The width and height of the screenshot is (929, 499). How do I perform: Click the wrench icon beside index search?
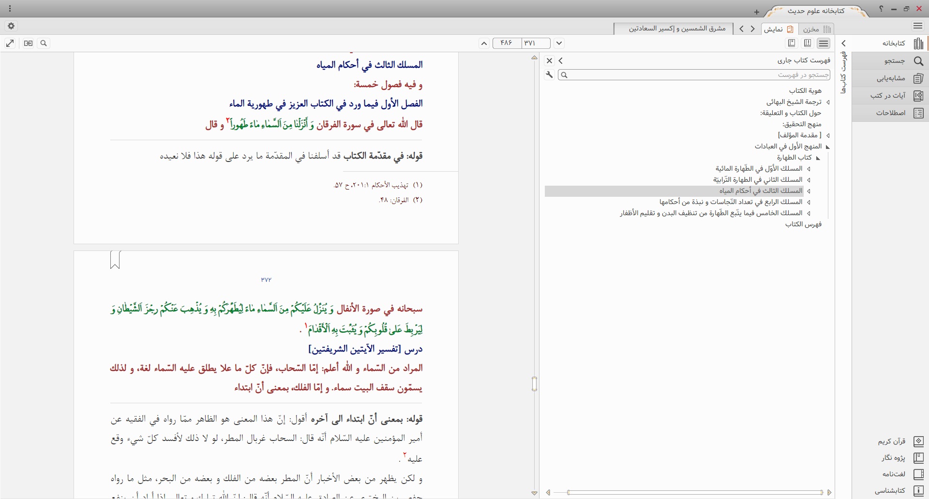(549, 75)
